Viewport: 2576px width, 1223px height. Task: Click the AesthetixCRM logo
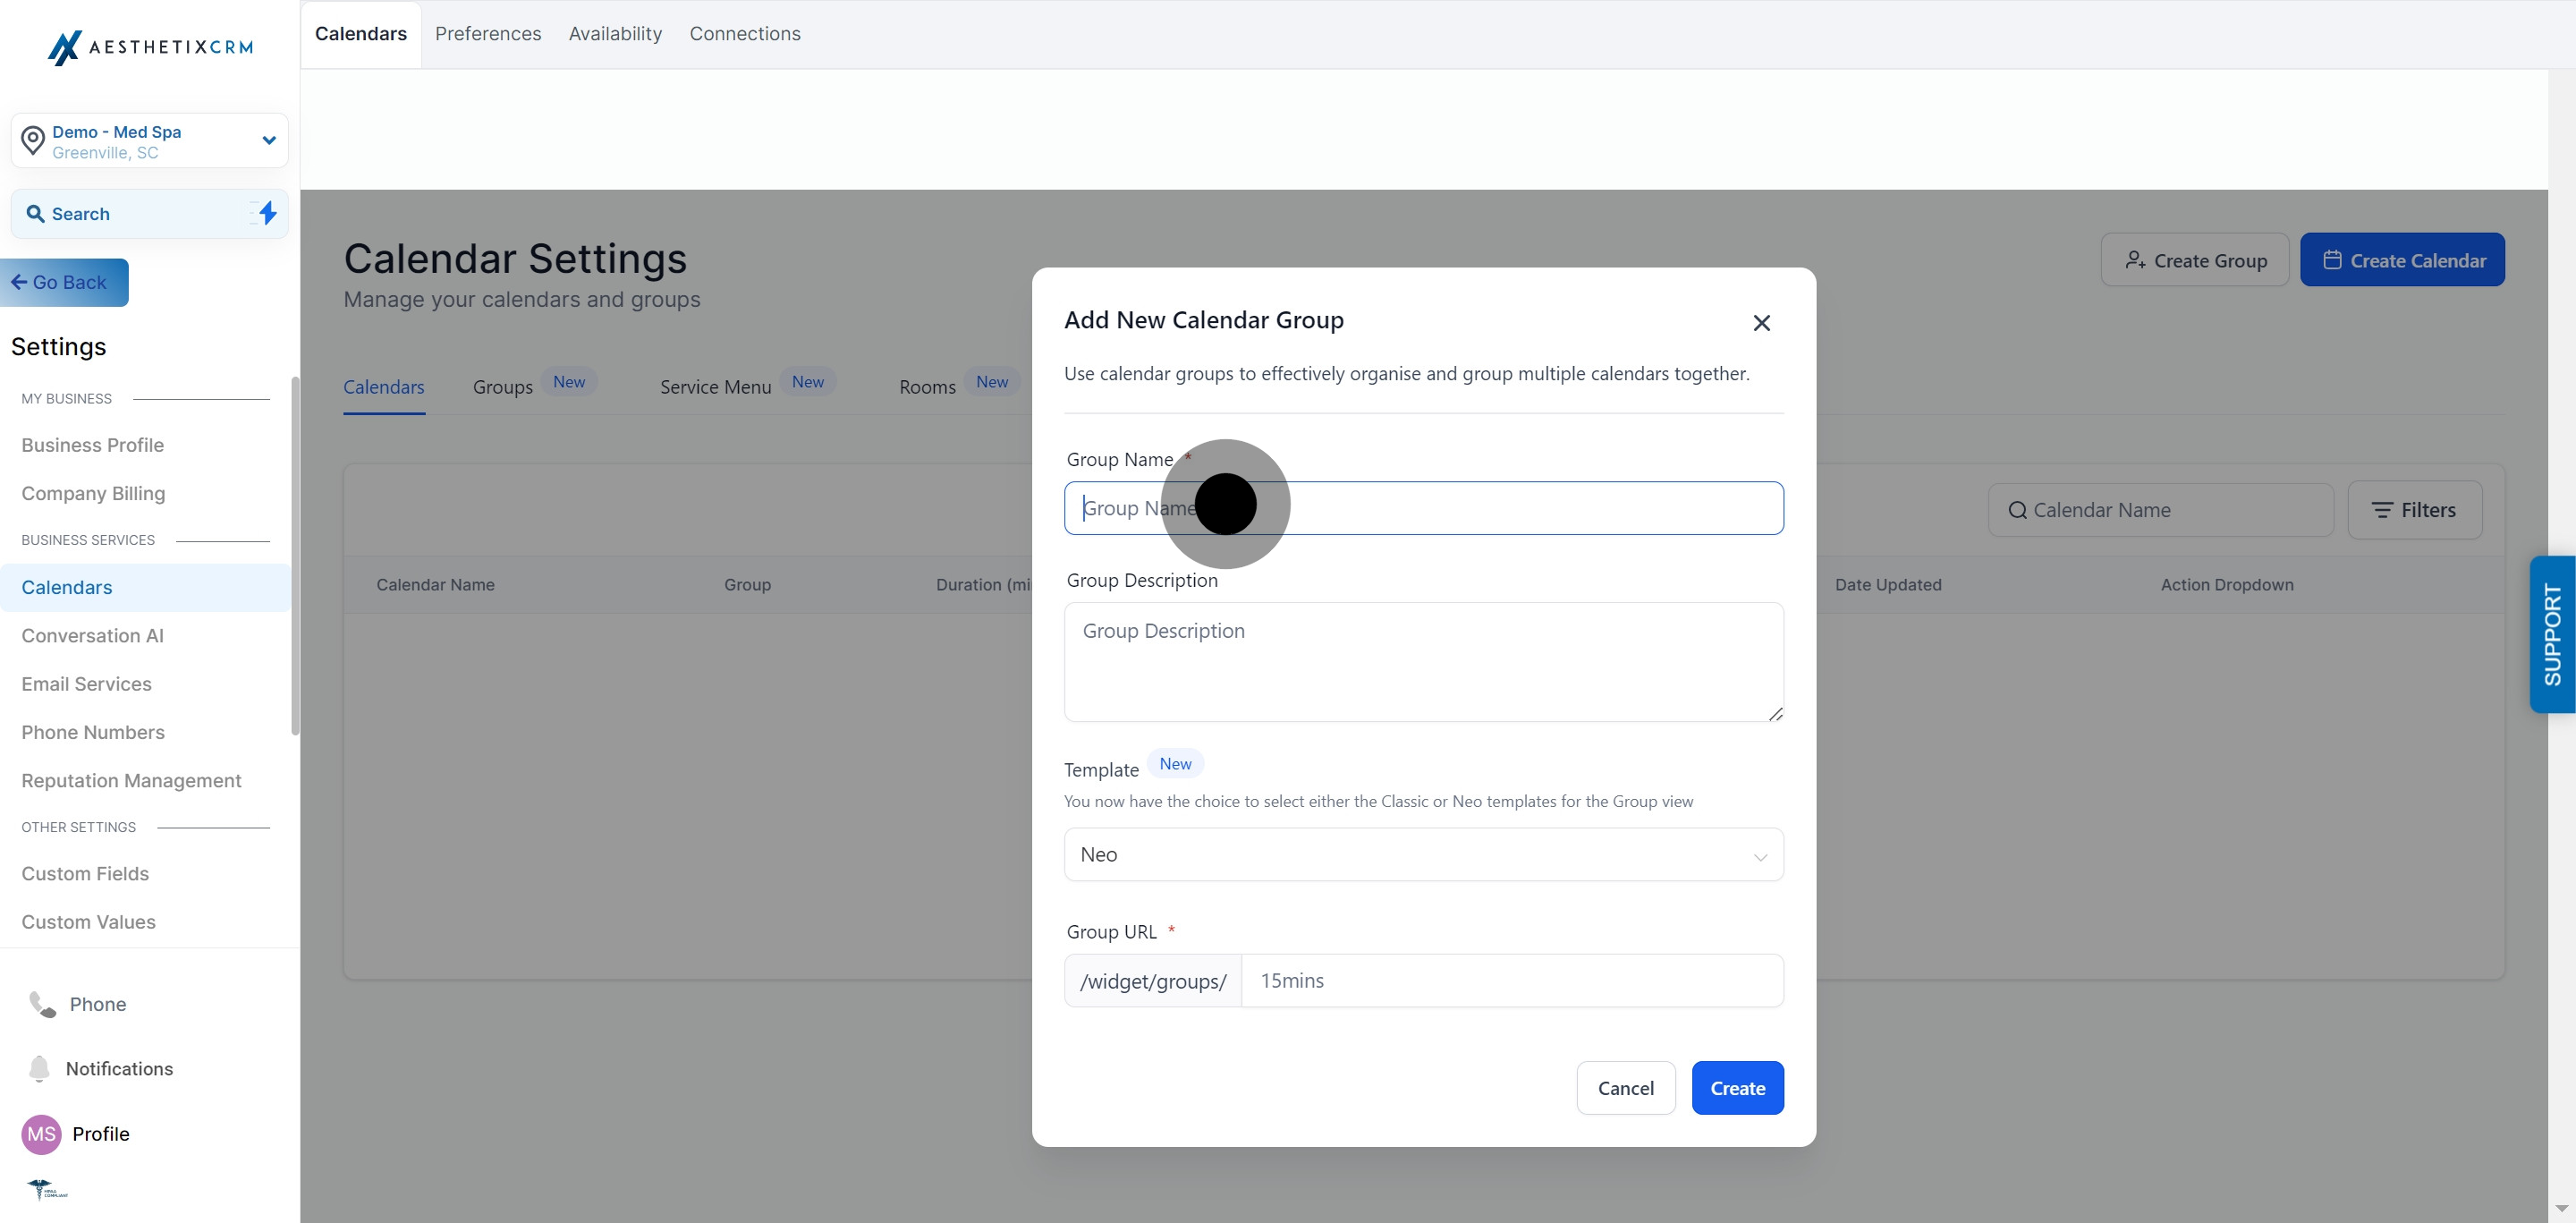(x=150, y=47)
